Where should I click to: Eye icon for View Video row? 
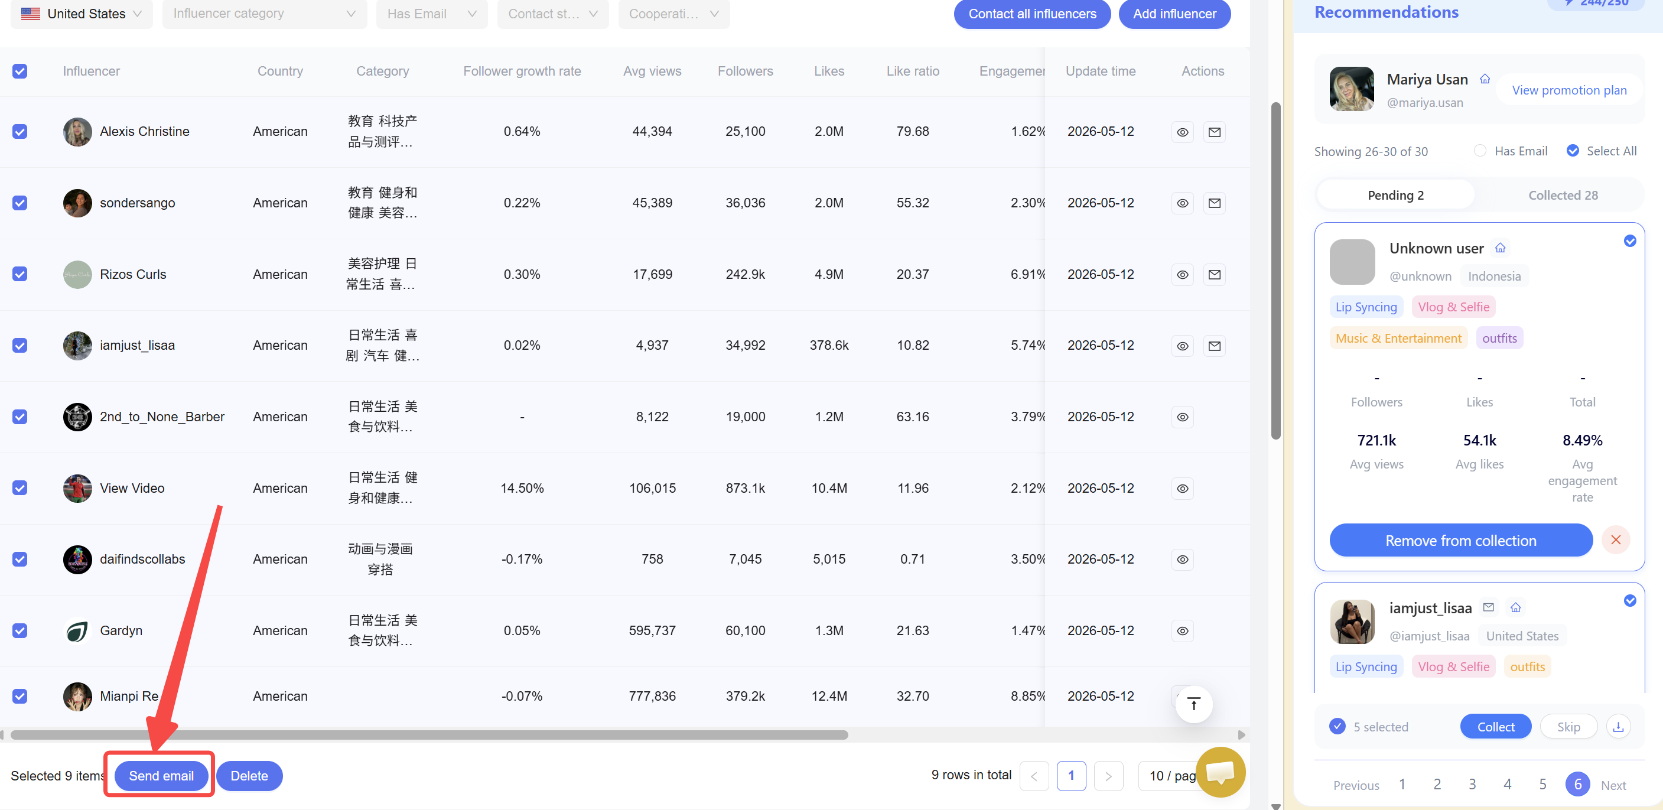click(1182, 488)
